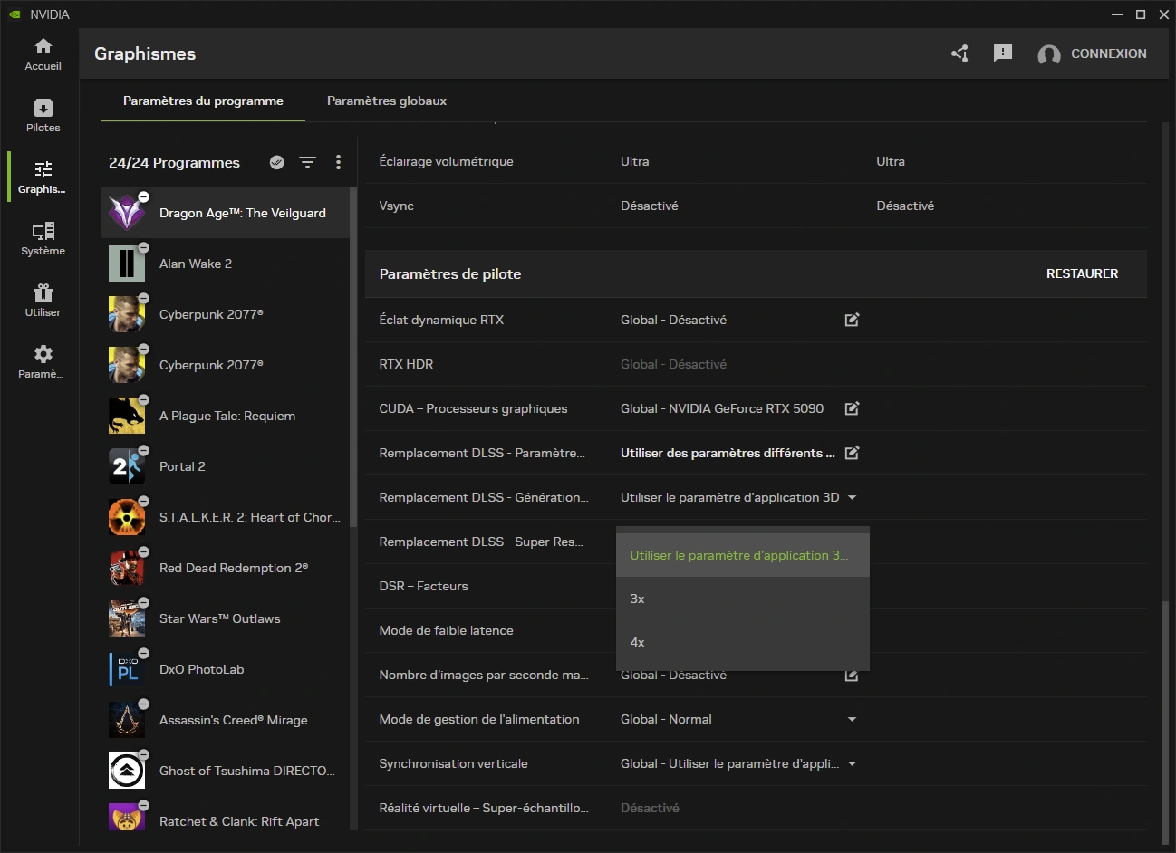Switch to Paramètres du programme tab
The height and width of the screenshot is (853, 1176).
(203, 101)
